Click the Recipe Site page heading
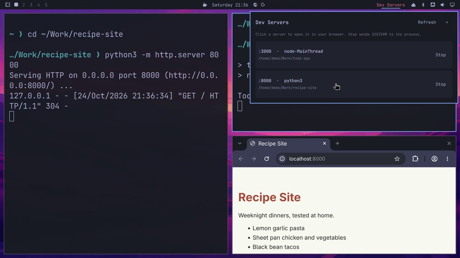 pos(269,197)
